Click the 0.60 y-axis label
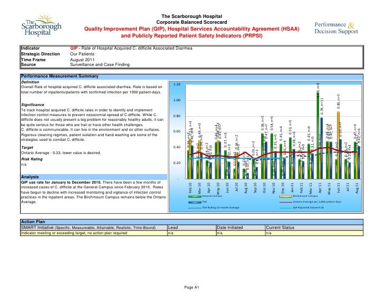This screenshot has width=384, height=297. (x=177, y=131)
